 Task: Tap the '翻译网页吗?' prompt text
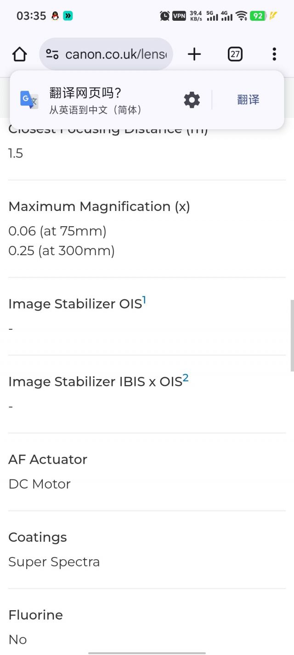coord(85,93)
